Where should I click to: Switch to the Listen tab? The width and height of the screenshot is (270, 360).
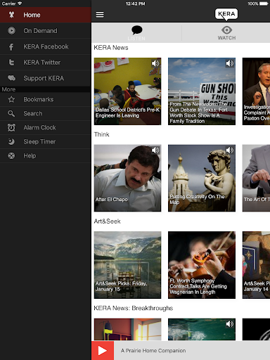click(x=136, y=33)
